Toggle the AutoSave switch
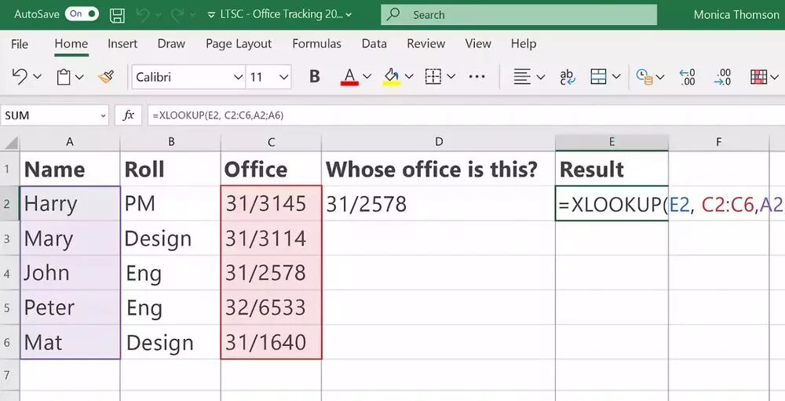This screenshot has width=785, height=401. point(82,14)
